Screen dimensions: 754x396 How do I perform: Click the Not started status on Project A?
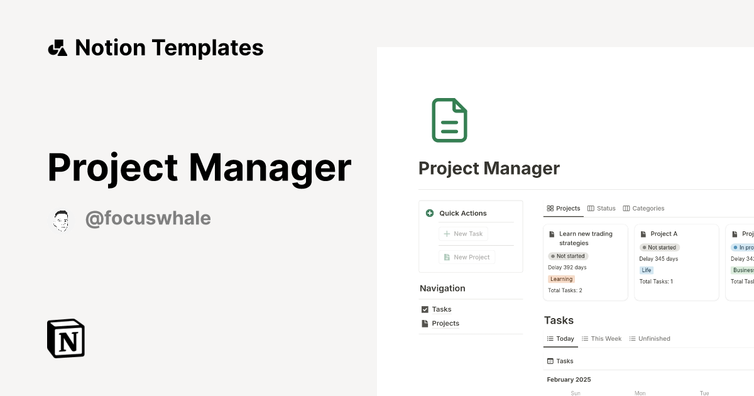click(x=660, y=247)
